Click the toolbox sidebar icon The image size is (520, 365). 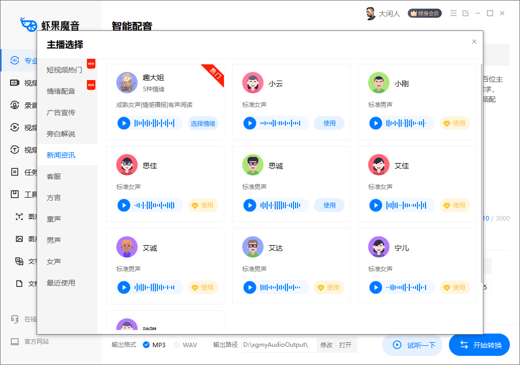coord(15,194)
